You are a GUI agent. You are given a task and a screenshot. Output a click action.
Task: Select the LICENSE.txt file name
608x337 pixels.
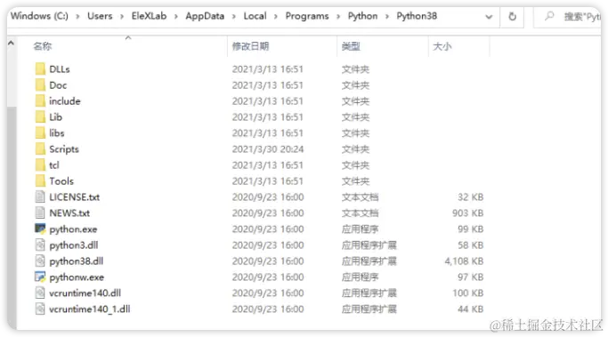click(x=74, y=197)
